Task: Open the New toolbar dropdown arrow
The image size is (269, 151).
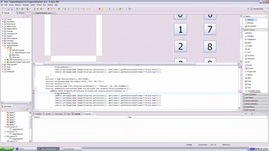Action: [6, 9]
